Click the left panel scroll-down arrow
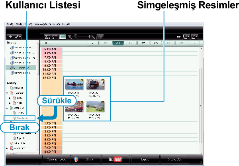This screenshot has width=239, height=166. point(38,150)
